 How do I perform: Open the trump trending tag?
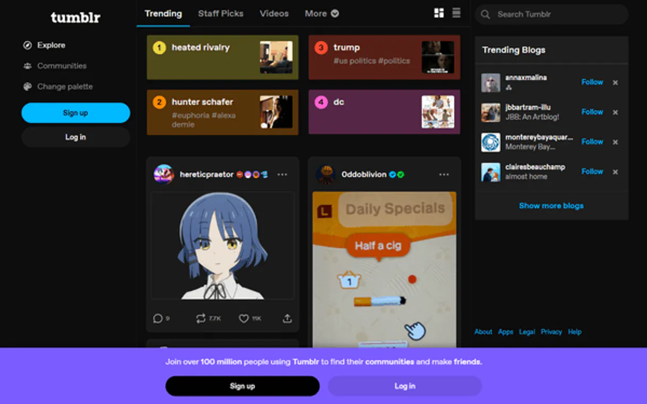pos(384,57)
